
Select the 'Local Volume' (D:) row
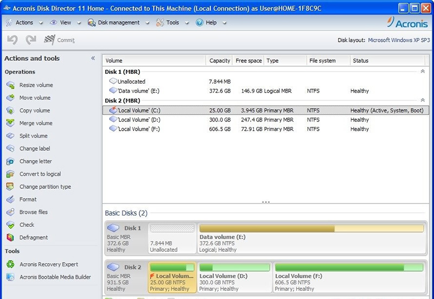click(x=265, y=119)
